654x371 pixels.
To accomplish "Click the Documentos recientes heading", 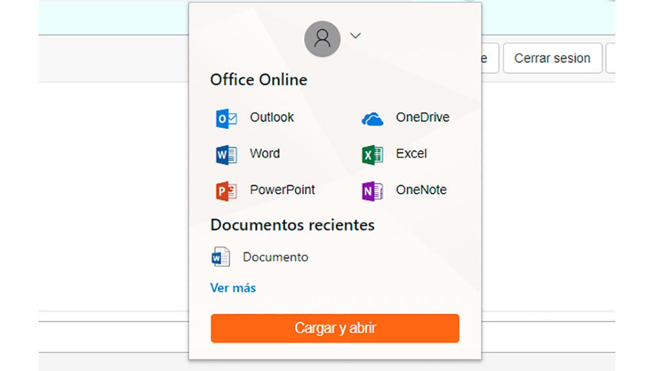I will 292,225.
